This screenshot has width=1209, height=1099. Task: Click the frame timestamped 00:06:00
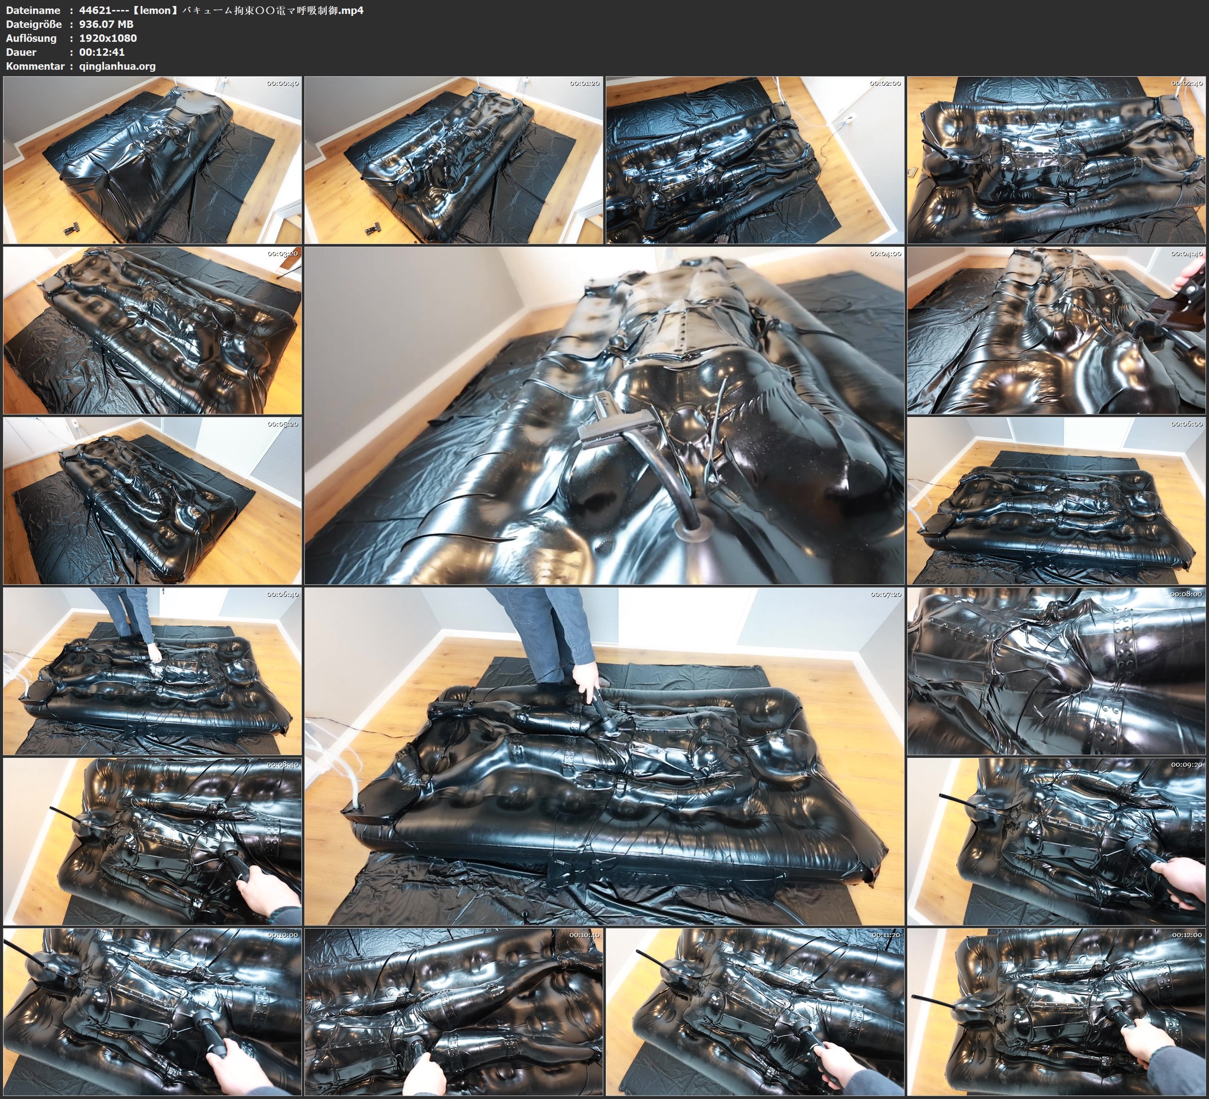pos(1056,500)
